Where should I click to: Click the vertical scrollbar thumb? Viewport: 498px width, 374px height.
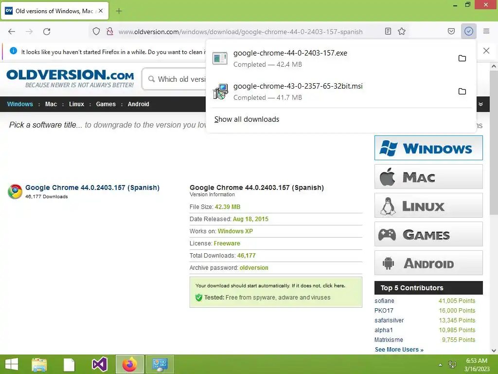494,143
